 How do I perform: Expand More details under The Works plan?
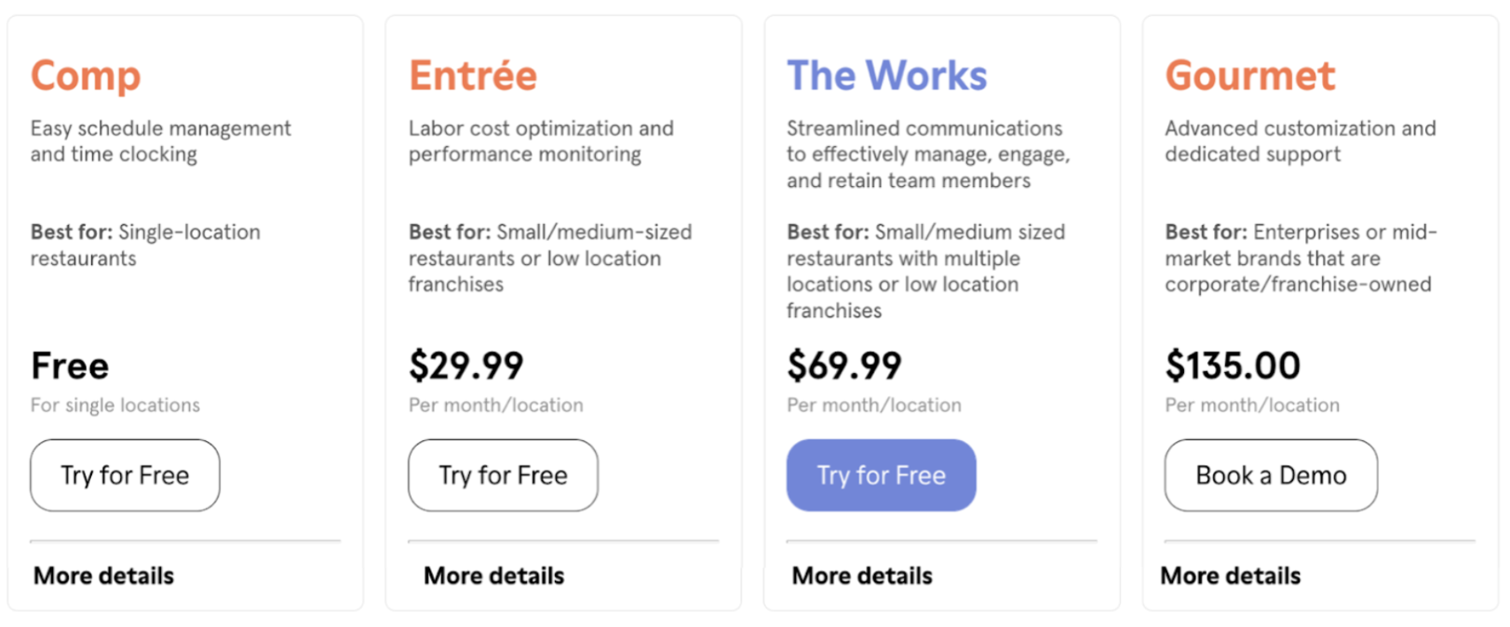(861, 575)
